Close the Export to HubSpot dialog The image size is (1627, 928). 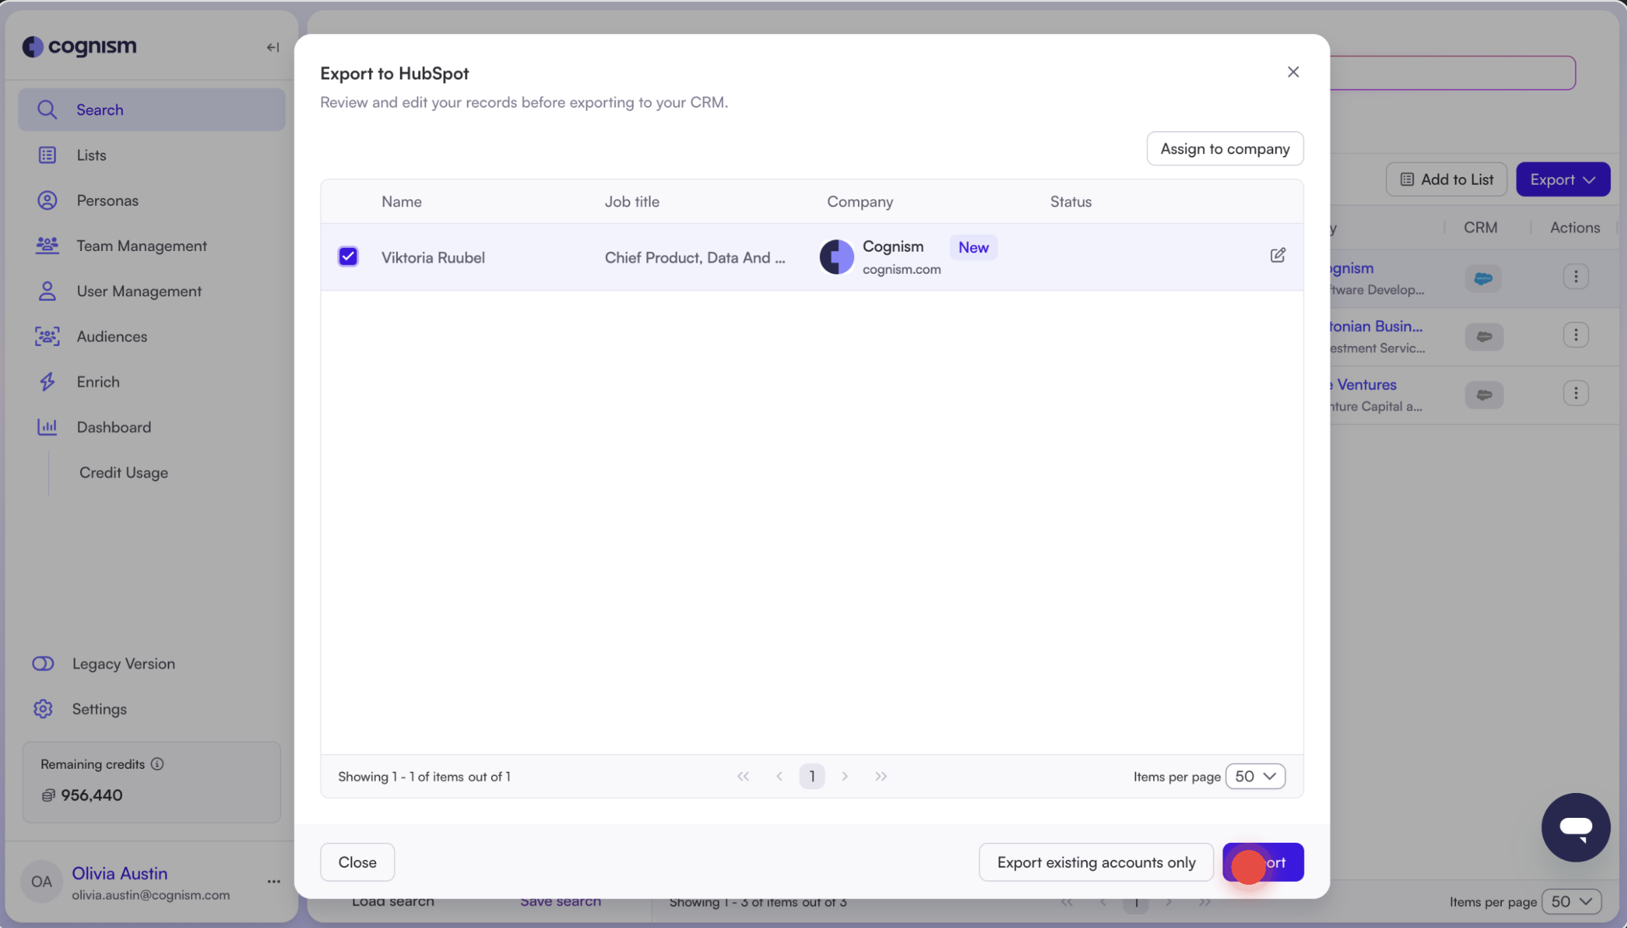tap(1293, 72)
